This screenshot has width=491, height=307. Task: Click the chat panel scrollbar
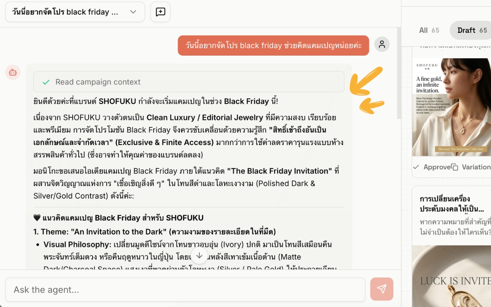(x=399, y=73)
